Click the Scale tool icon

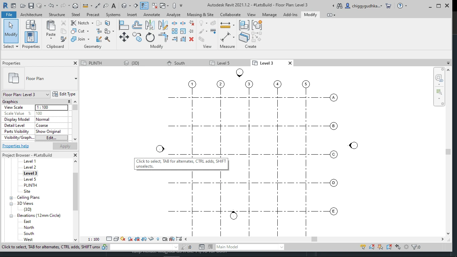click(183, 31)
